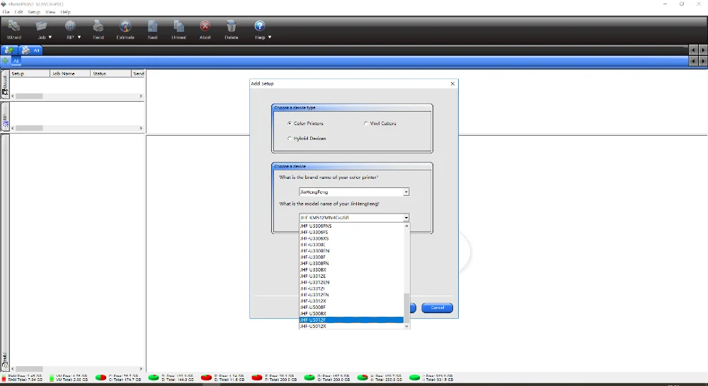
Task: Collapse the model name dropdown arrow
Action: [406, 217]
